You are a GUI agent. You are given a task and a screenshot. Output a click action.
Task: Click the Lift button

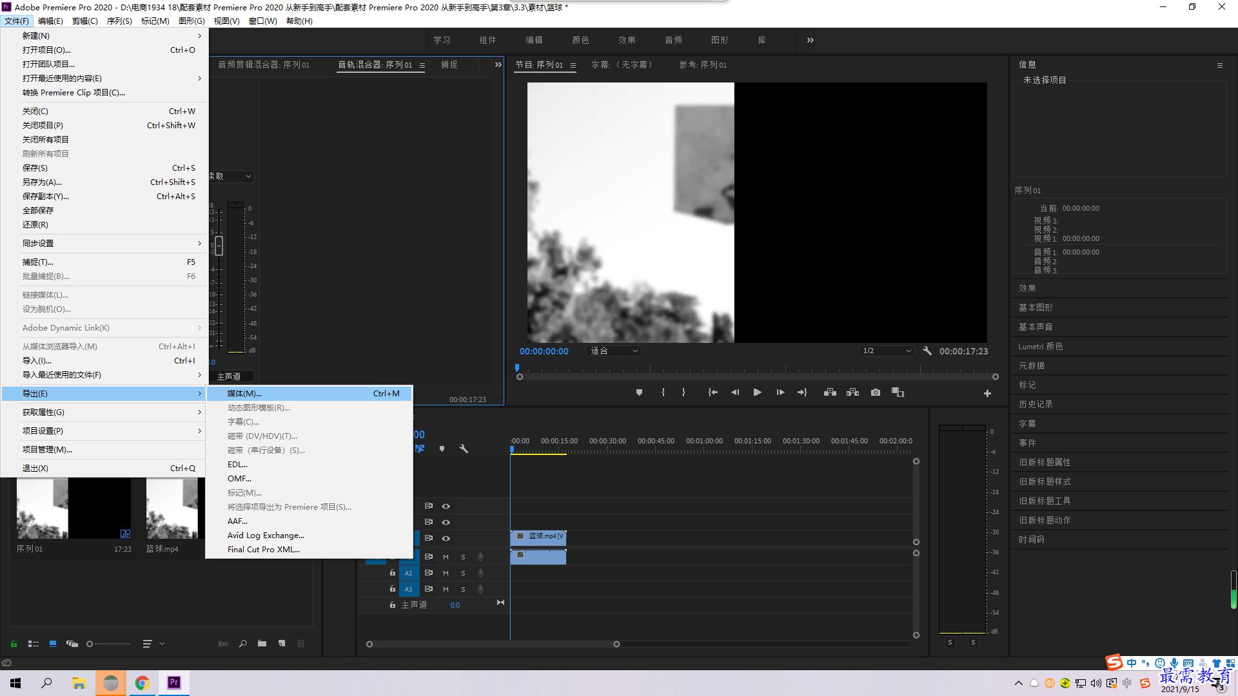tap(830, 392)
